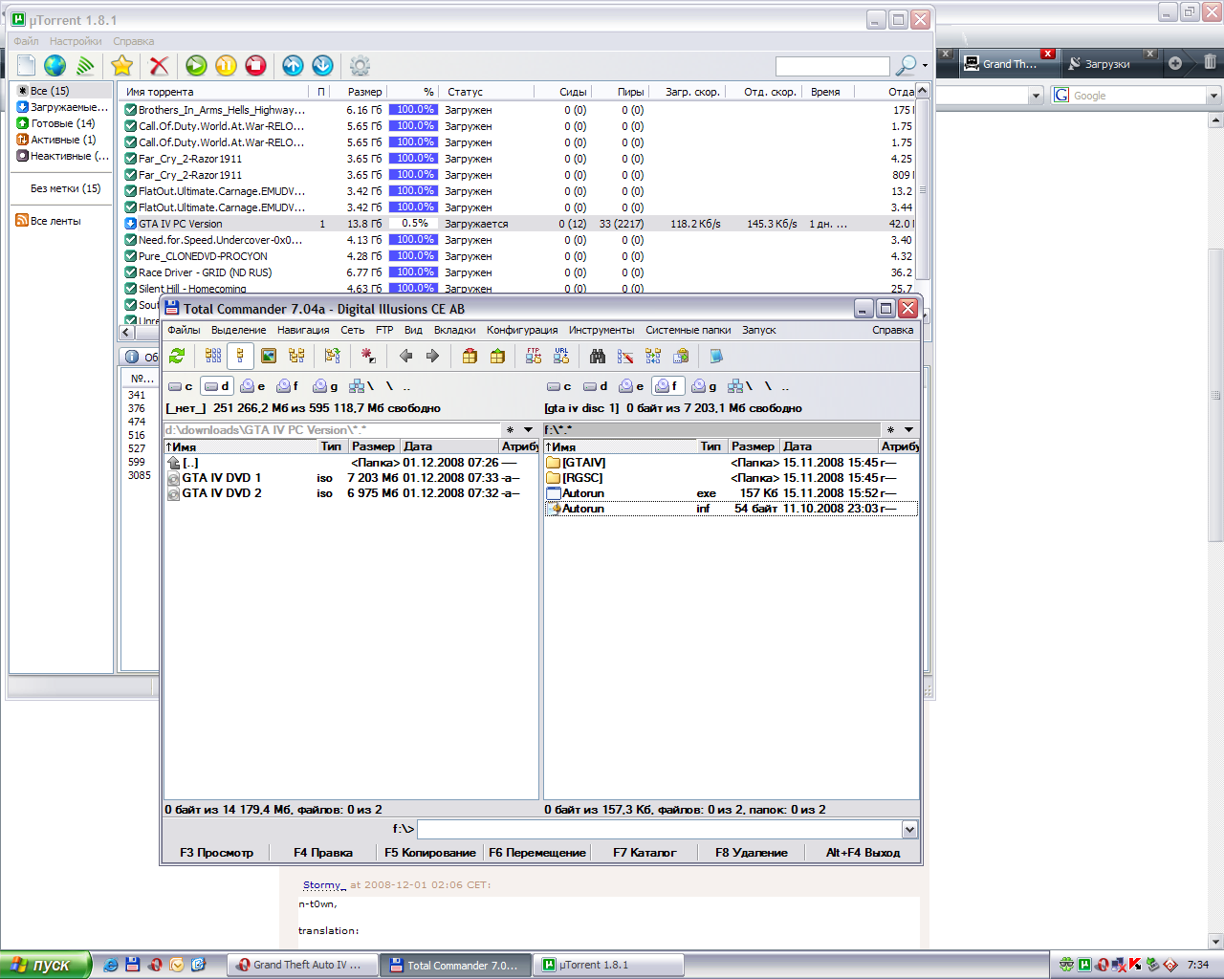Screen dimensions: 1224x979
Task: Open right panel directory history dropdown arrow
Action: click(908, 430)
